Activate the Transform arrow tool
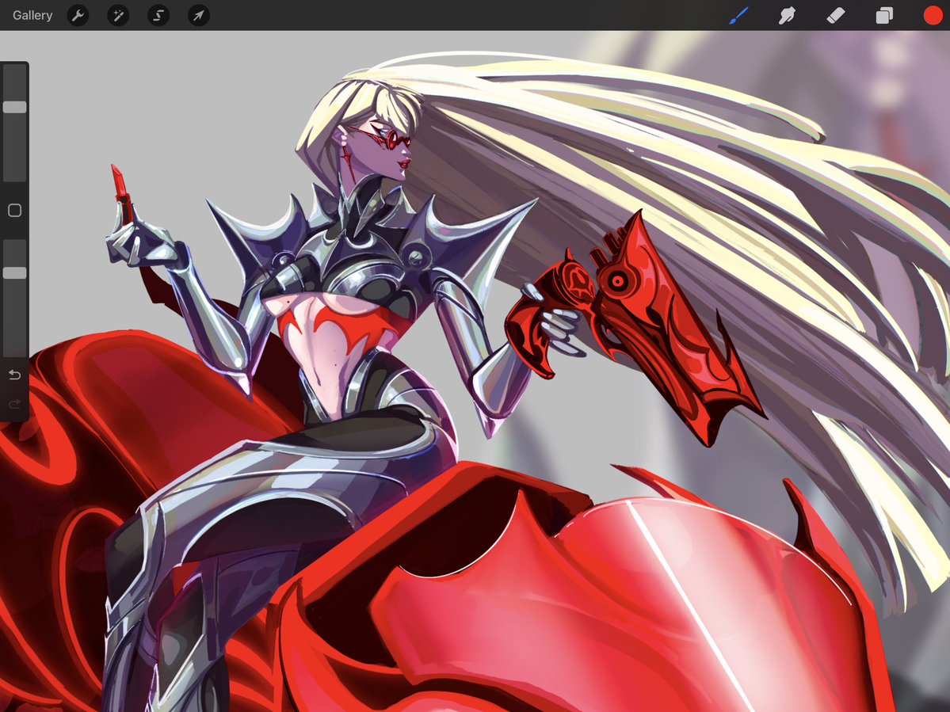Image resolution: width=950 pixels, height=712 pixels. pos(199,15)
